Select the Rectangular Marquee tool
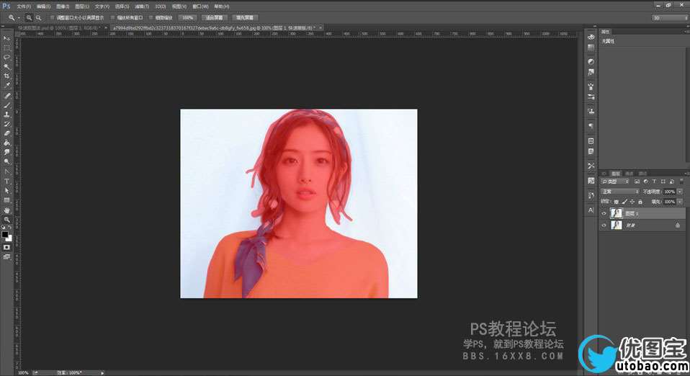Viewport: 690px width, 376px height. 6,48
